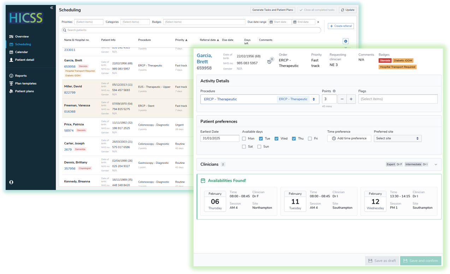Switch to the Patient plans section

click(10, 91)
